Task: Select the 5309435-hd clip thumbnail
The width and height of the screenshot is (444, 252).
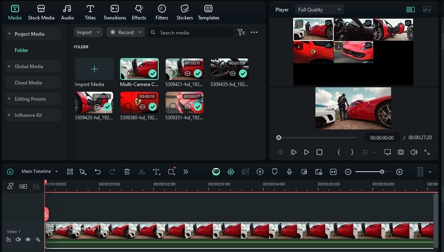Action: (x=230, y=69)
